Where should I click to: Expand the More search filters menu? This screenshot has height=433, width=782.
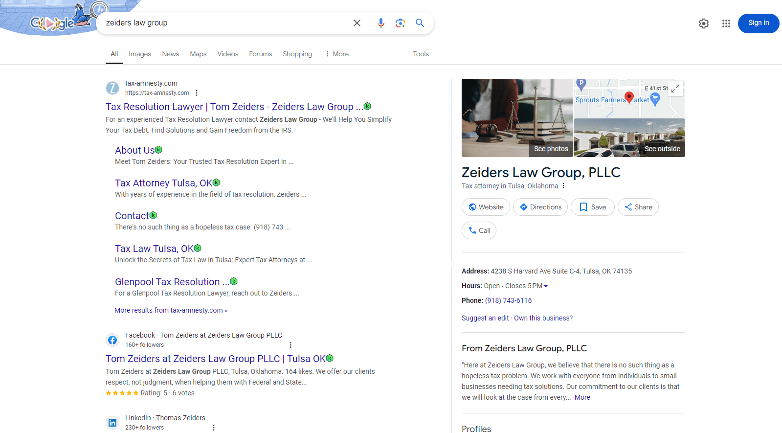click(x=337, y=54)
